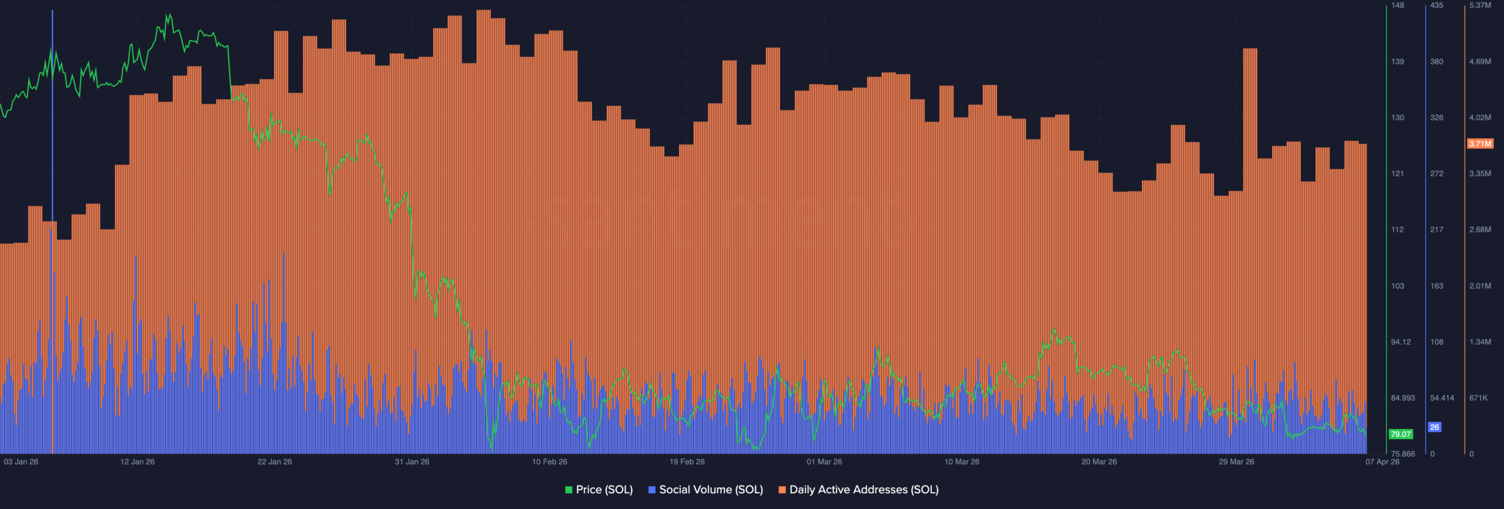This screenshot has width=1504, height=509.
Task: Click the green Price (SOL) legend swatch
Action: click(x=568, y=490)
